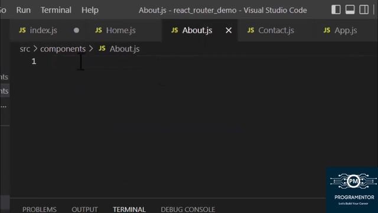Open the Help menu
378x213 pixels.
(90, 10)
